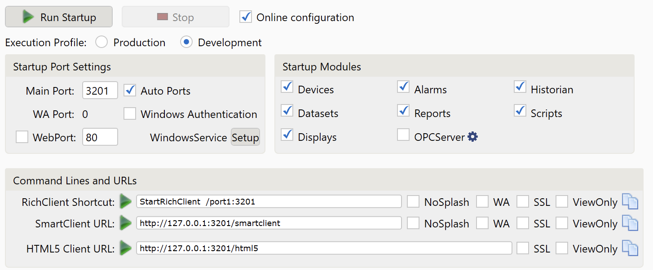
Task: Enable the Windows Authentication checkbox
Action: 130,114
